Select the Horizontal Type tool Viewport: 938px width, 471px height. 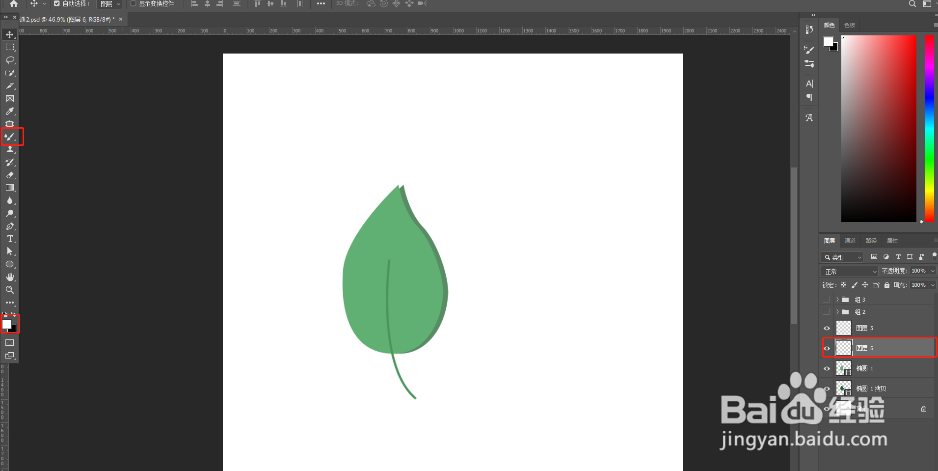click(x=10, y=239)
